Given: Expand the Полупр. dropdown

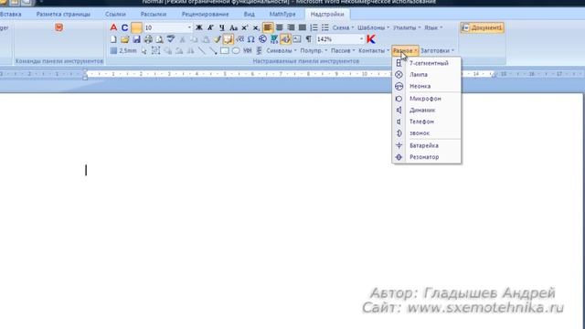Looking at the screenshot, I should pyautogui.click(x=314, y=51).
